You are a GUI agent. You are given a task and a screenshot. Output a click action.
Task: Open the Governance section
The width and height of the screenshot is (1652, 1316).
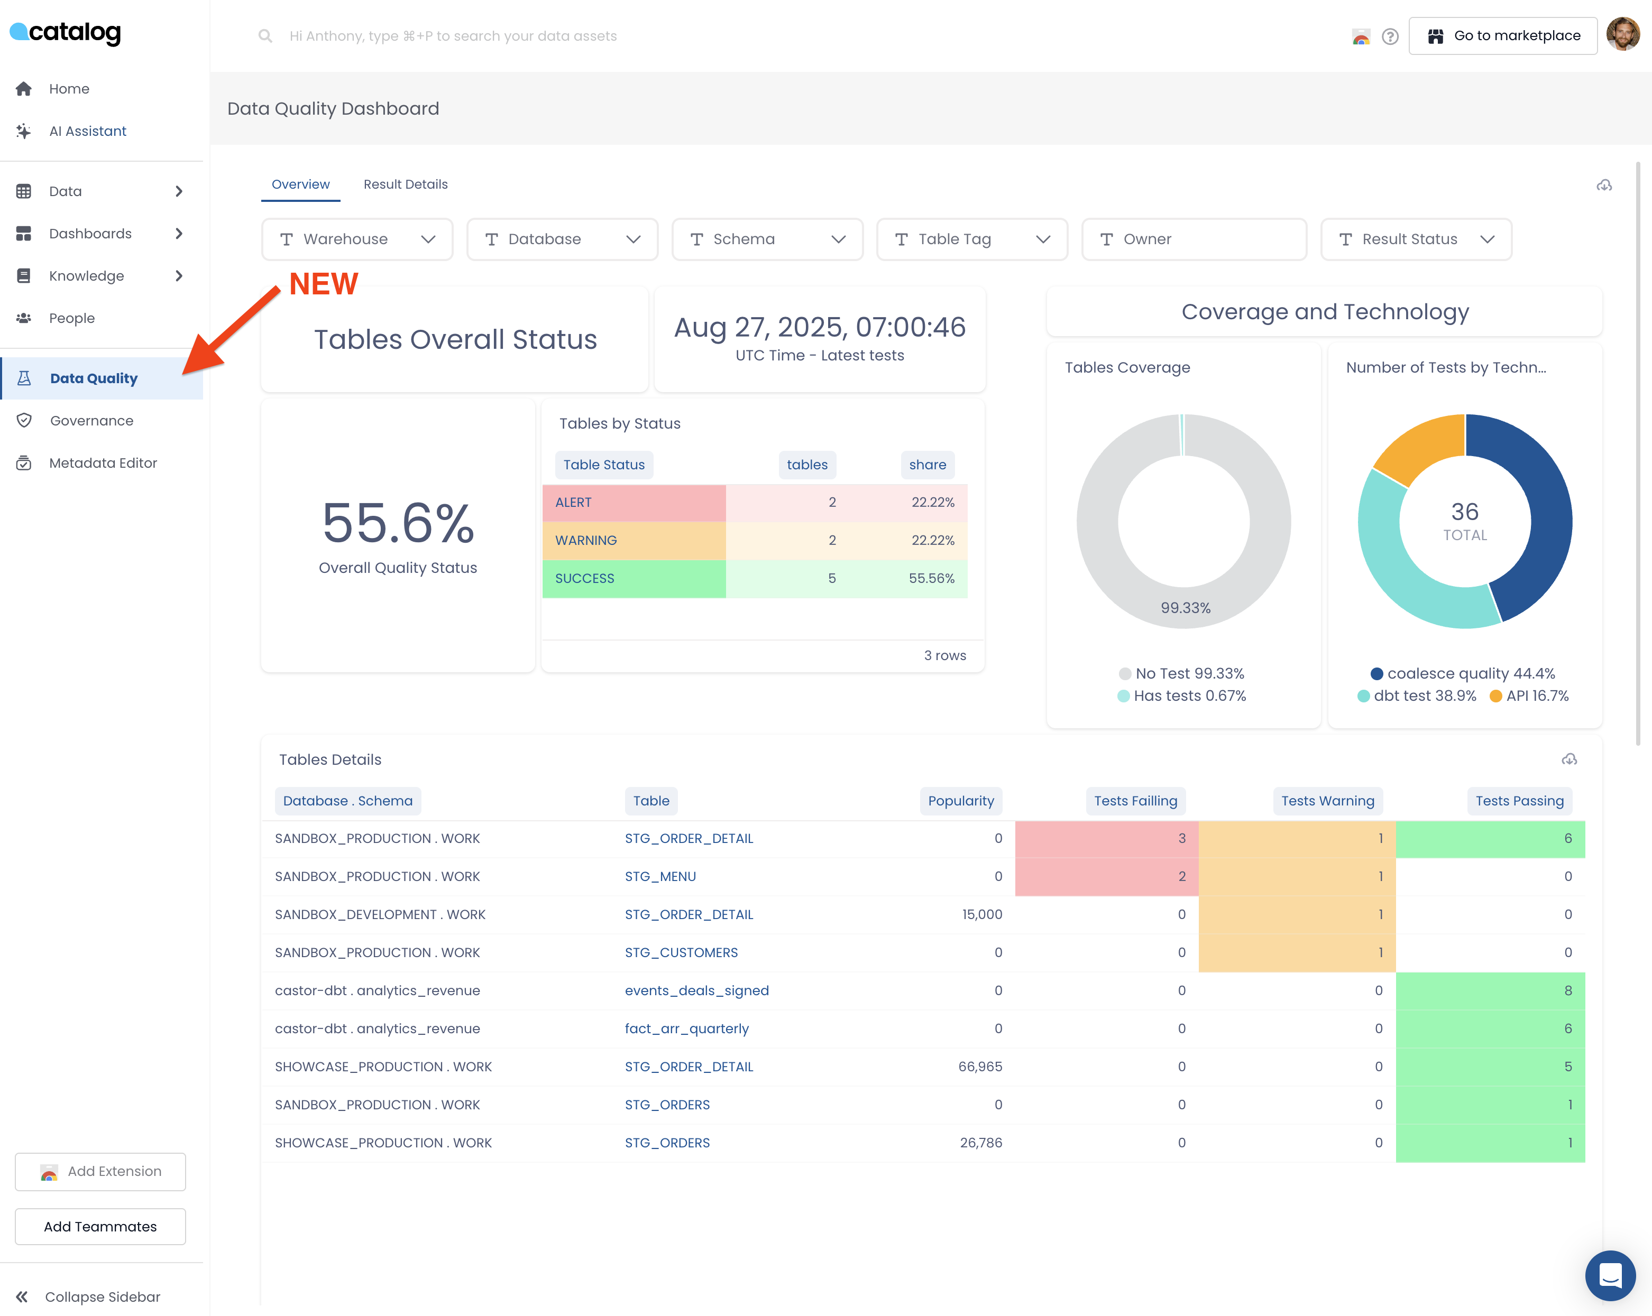(91, 420)
